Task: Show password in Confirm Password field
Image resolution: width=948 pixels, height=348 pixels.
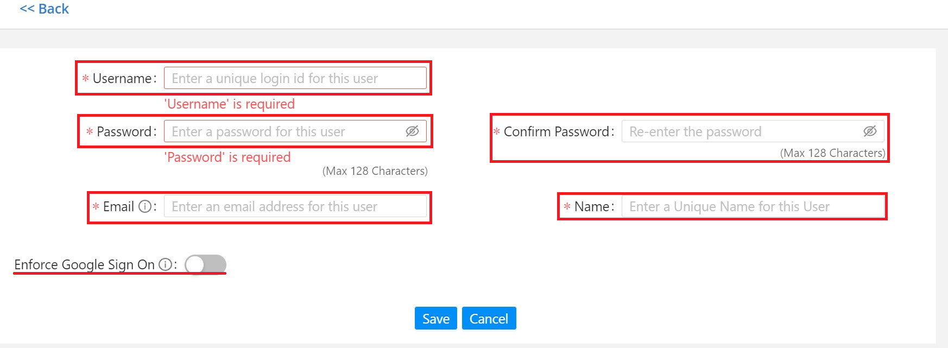Action: click(870, 131)
